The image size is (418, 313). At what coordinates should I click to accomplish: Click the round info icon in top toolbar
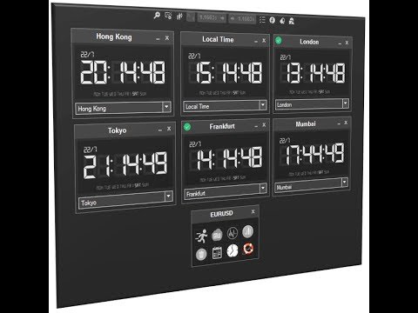(x=272, y=20)
